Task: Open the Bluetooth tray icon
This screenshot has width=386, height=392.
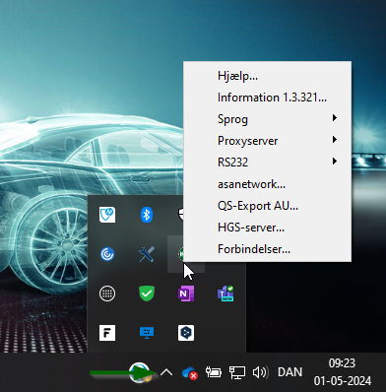Action: point(147,215)
